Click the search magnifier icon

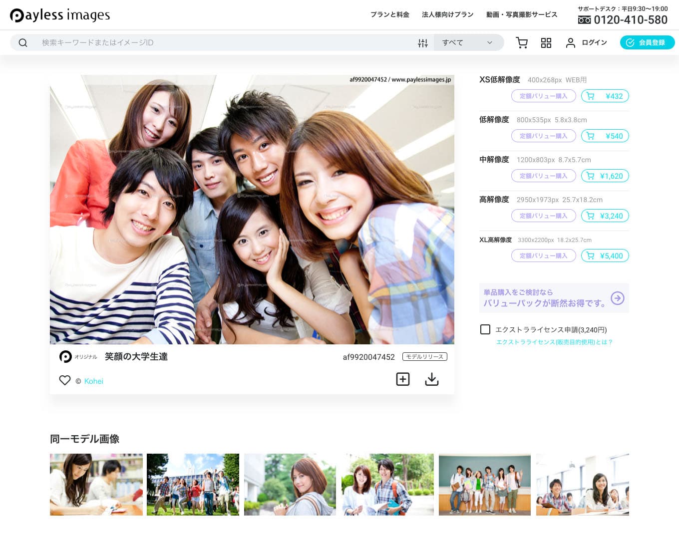[x=23, y=43]
